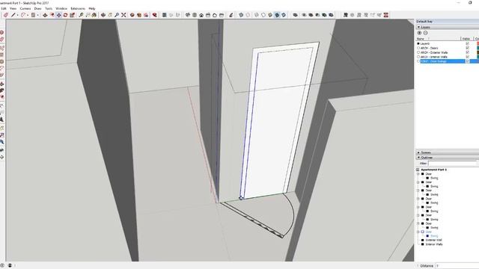Click the Zoom Extents tool
The height and width of the screenshot is (269, 479).
coord(123,15)
